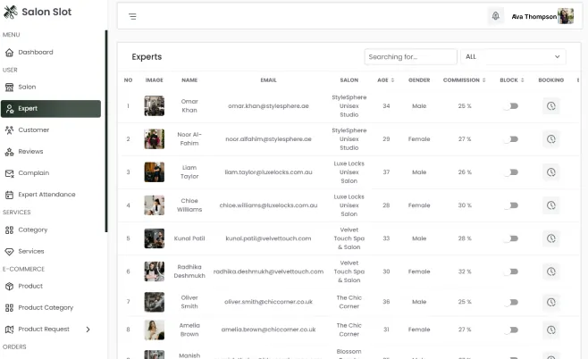
Task: Open booking history for Oliver Smith
Action: pyautogui.click(x=550, y=302)
